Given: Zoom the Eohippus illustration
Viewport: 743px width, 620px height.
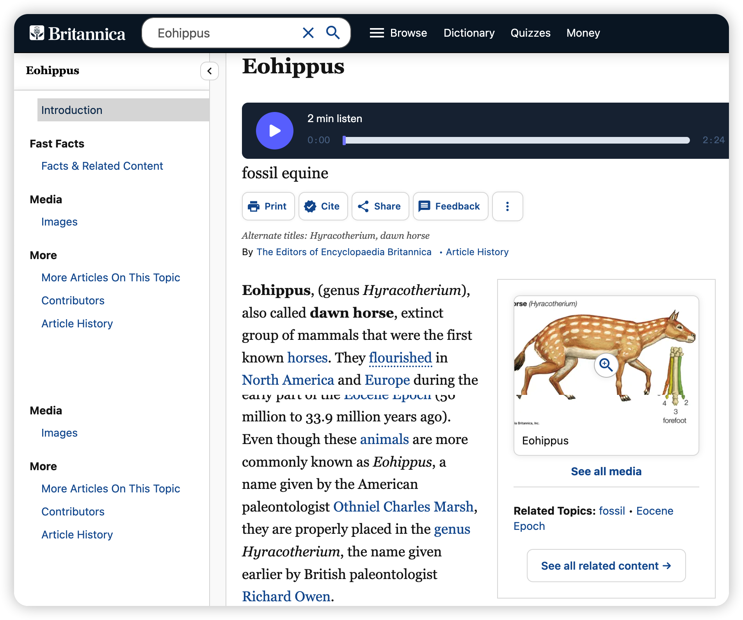Looking at the screenshot, I should (606, 365).
